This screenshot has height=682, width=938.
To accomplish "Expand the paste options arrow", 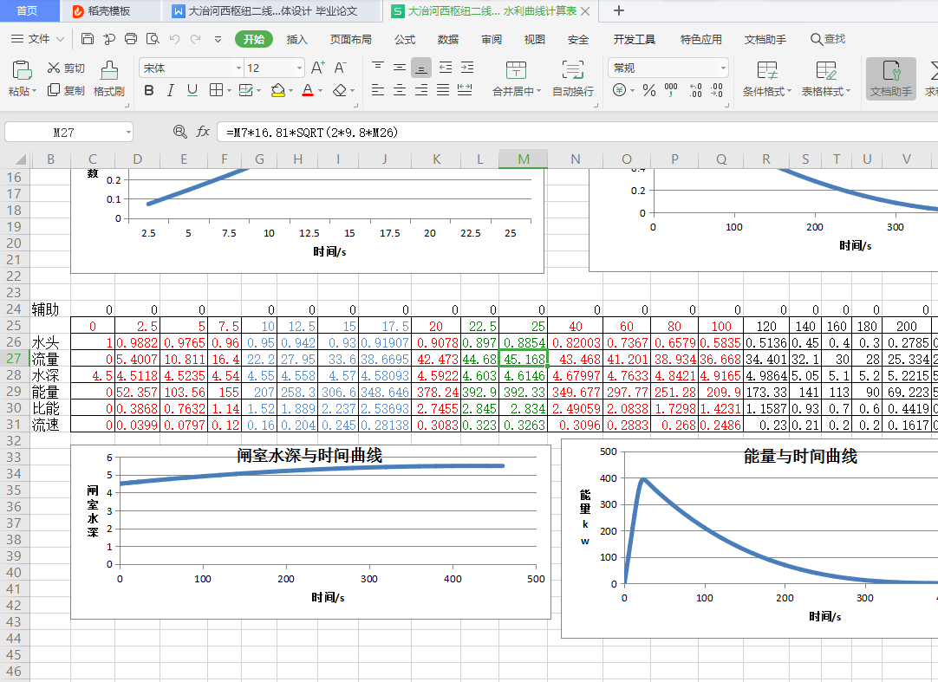I will [34, 91].
